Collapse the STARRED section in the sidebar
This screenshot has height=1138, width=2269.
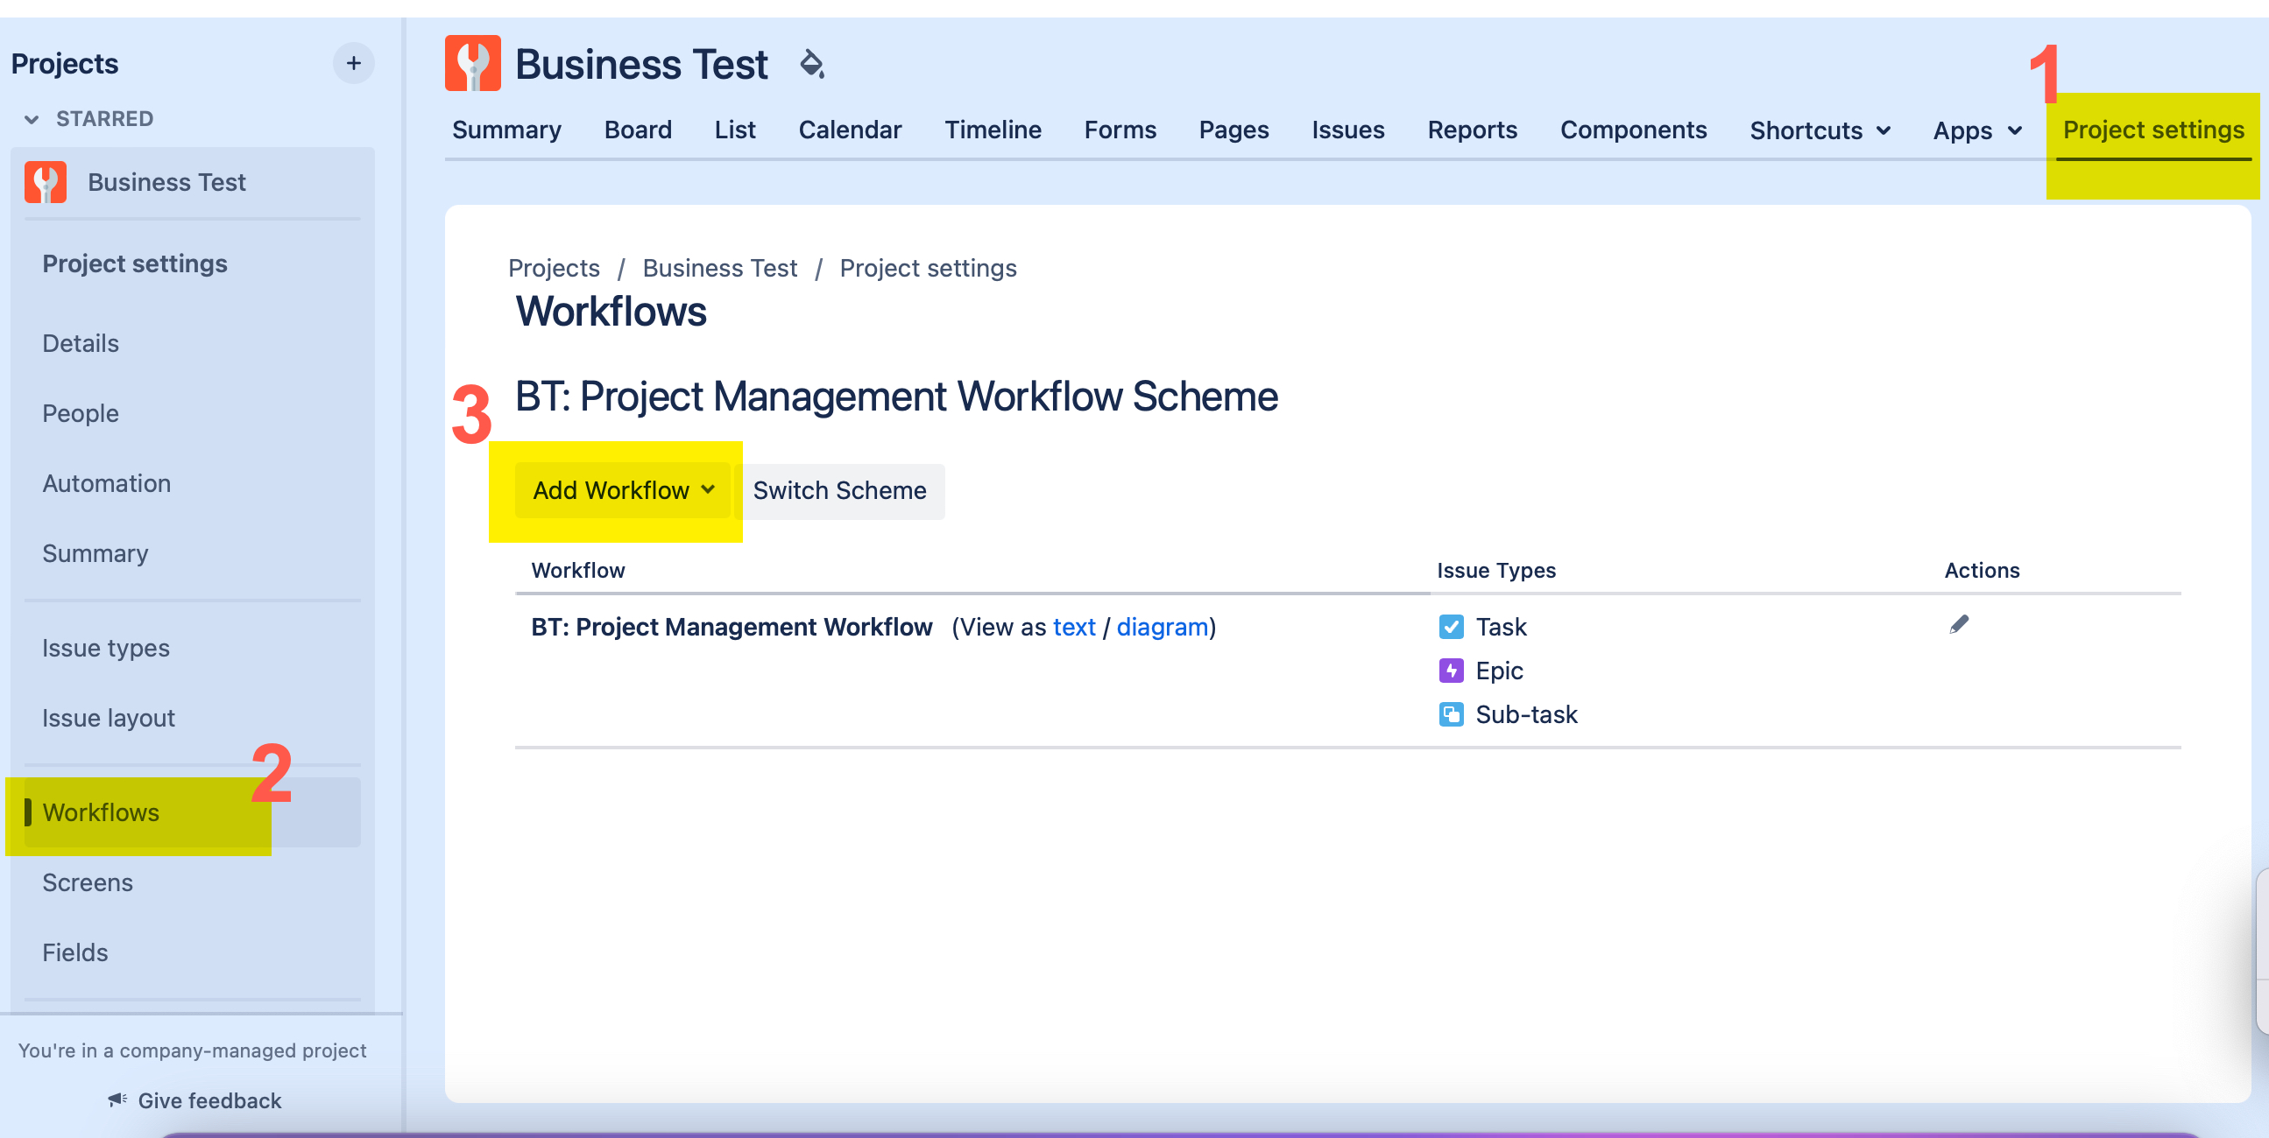point(32,119)
